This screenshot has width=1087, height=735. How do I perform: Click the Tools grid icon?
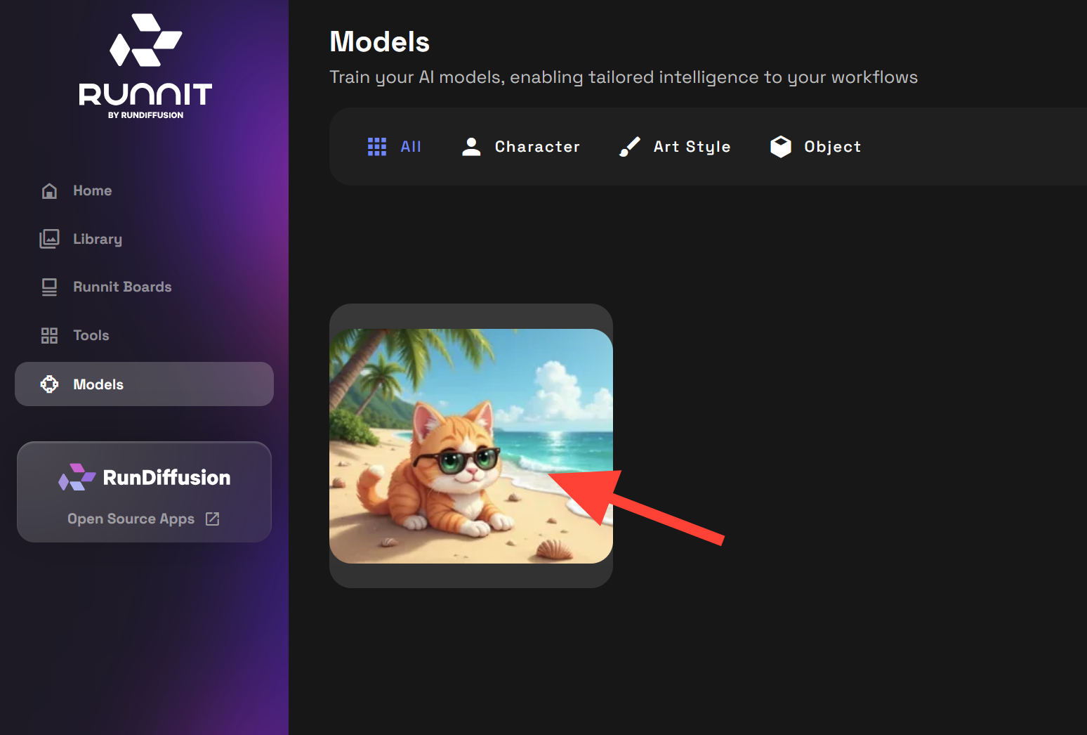[x=49, y=335]
